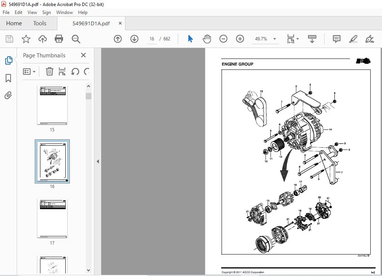
Task: Expand fit page options arrow
Action: pos(297,39)
